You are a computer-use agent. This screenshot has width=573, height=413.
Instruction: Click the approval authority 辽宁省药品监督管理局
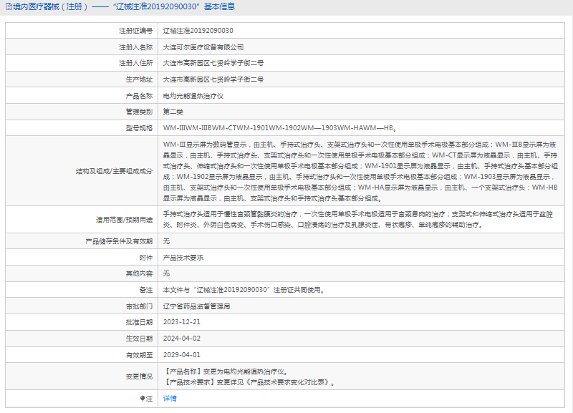pos(196,306)
